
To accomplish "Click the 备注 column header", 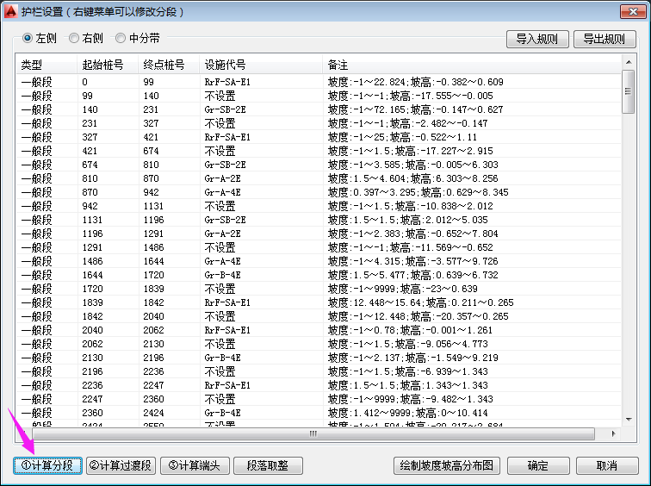I will tap(338, 65).
